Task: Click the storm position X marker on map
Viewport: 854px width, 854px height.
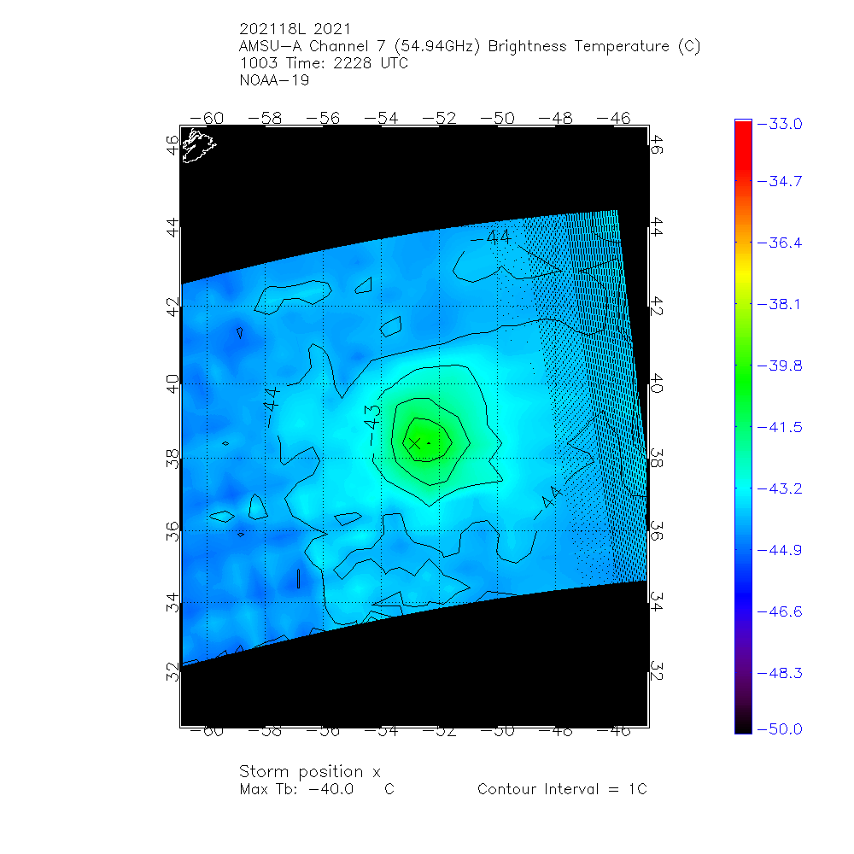Action: (x=415, y=443)
